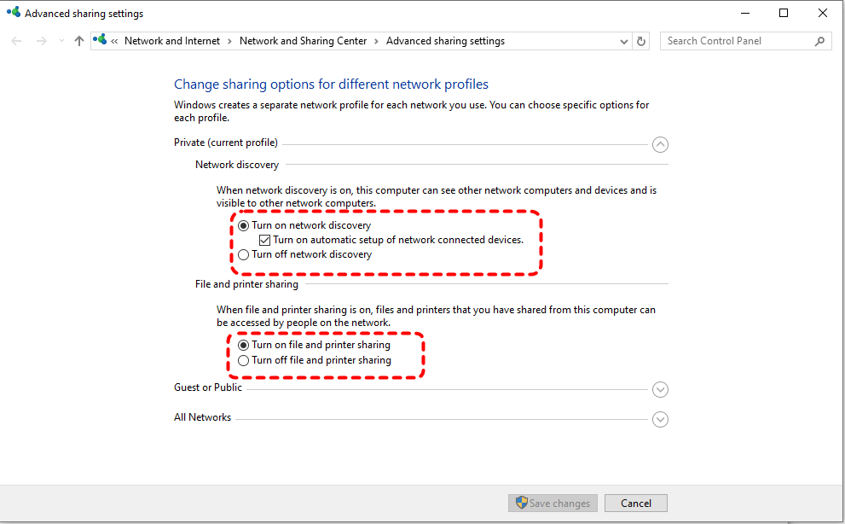Screen dimensions: 845x524
Task: Select Turn on file and printer sharing
Action: pos(244,346)
